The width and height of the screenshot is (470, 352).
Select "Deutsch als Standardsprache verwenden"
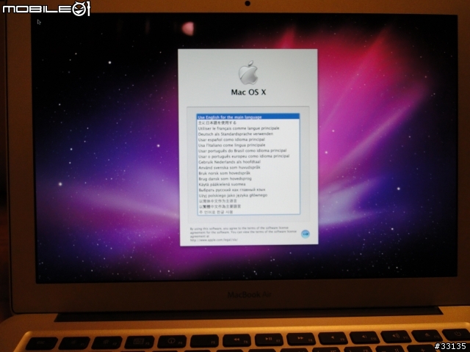pyautogui.click(x=248, y=133)
